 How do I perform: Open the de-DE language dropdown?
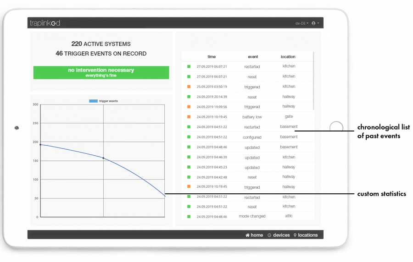(x=302, y=23)
